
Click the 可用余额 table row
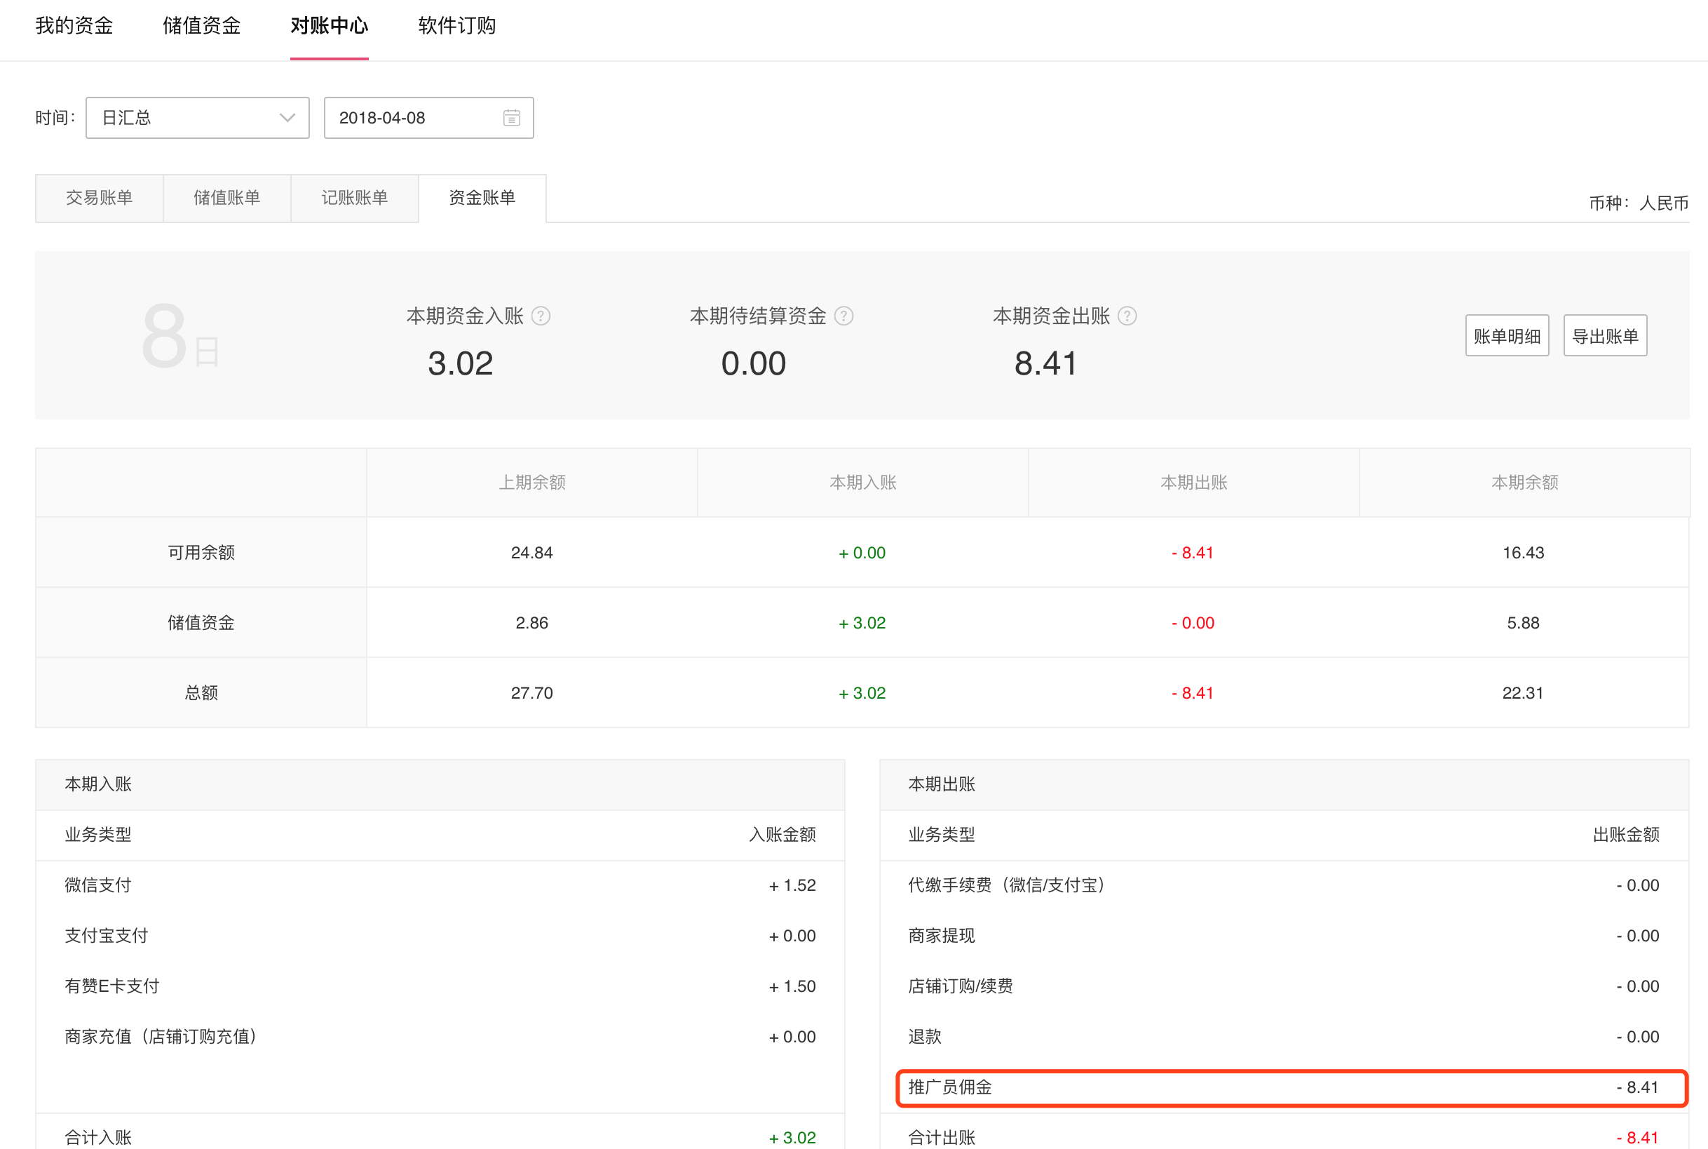tap(201, 553)
